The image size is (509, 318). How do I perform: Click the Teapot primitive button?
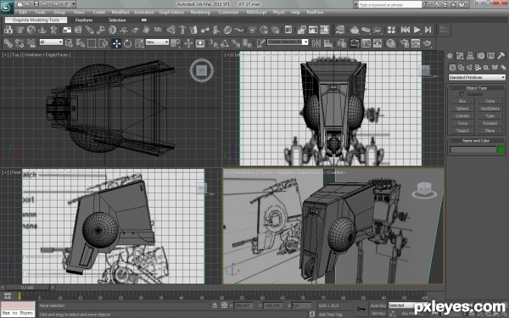point(462,131)
